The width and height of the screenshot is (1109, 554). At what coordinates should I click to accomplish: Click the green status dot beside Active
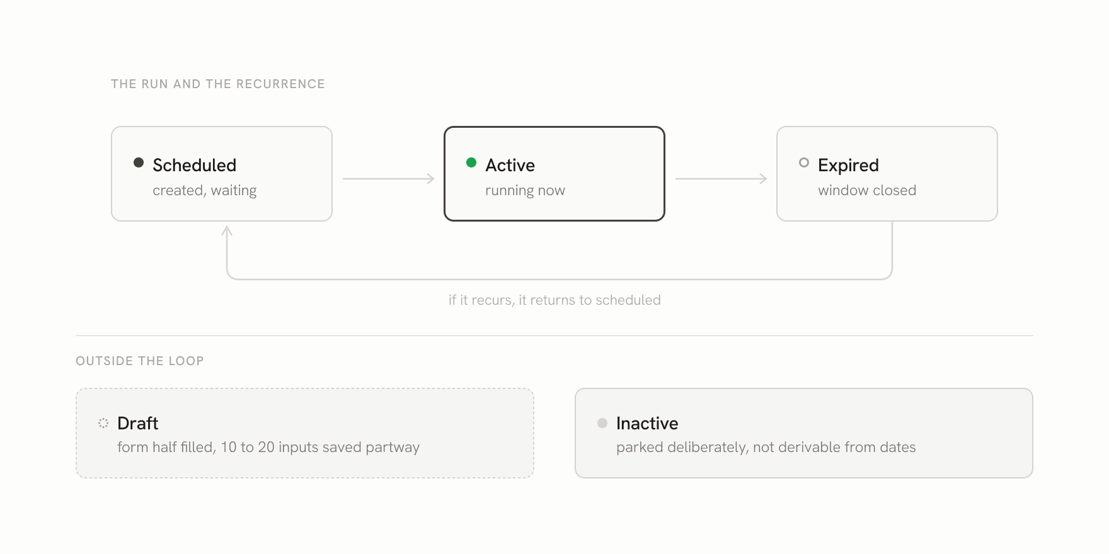pos(471,162)
